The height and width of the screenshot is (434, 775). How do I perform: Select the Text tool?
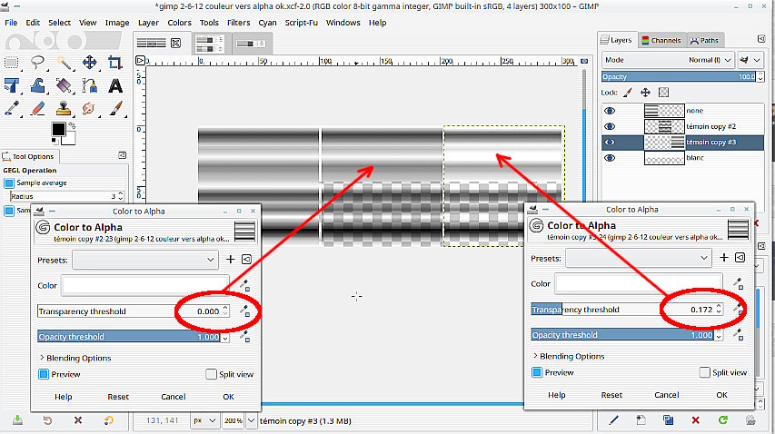pyautogui.click(x=115, y=85)
